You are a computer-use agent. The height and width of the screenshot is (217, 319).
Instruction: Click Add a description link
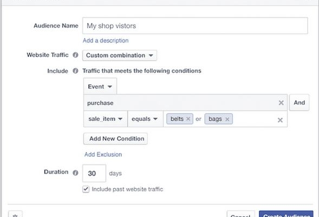tap(106, 41)
